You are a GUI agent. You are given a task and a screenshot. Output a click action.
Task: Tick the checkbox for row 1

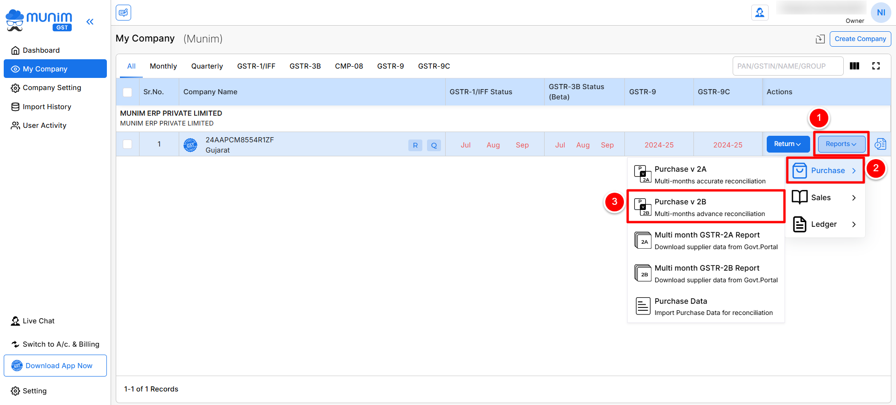tap(127, 144)
